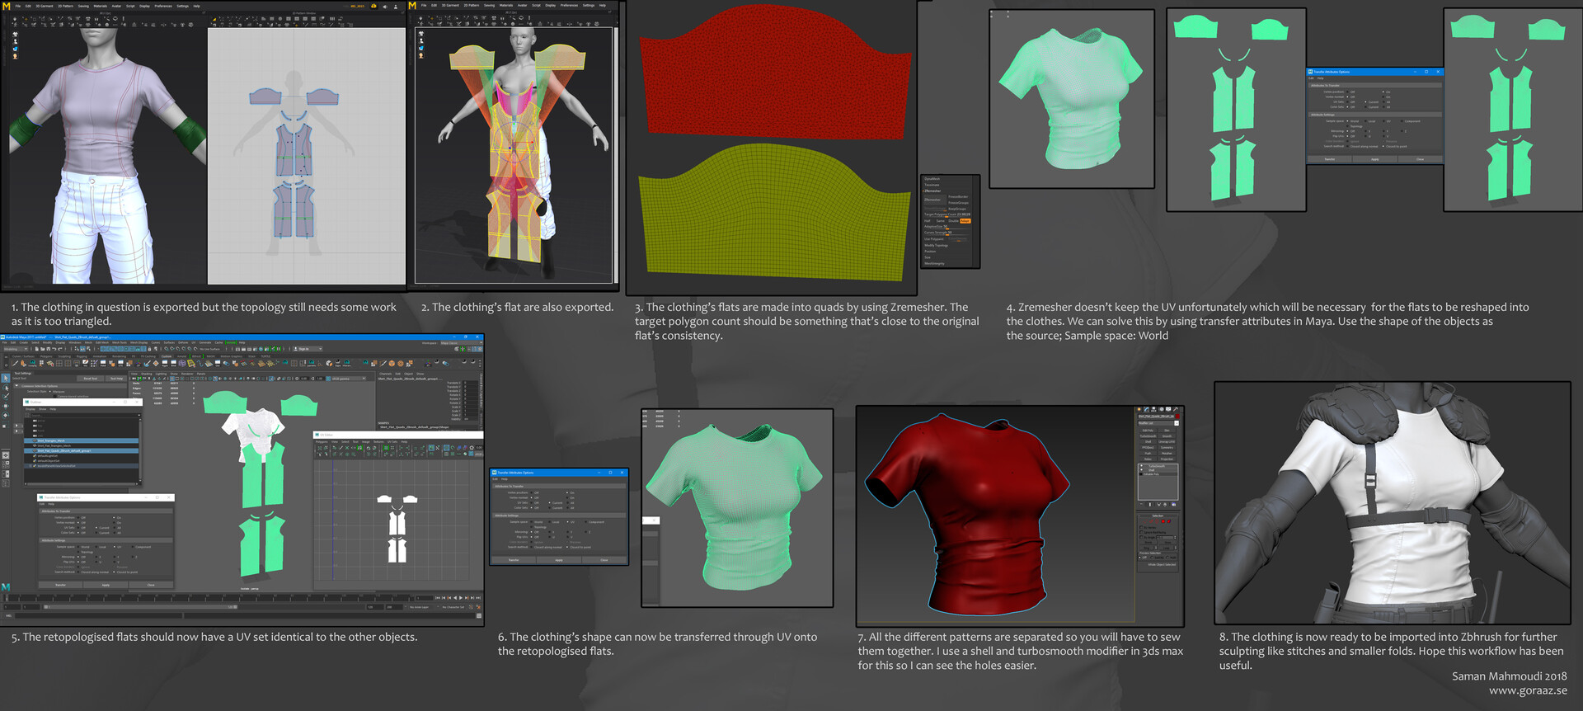Open UV Sets menu in UV Editor
This screenshot has width=1583, height=711.
[x=392, y=441]
